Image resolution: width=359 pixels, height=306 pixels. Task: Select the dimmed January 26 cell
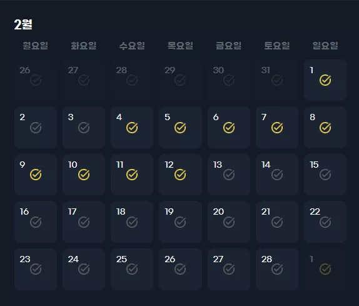pyautogui.click(x=36, y=80)
